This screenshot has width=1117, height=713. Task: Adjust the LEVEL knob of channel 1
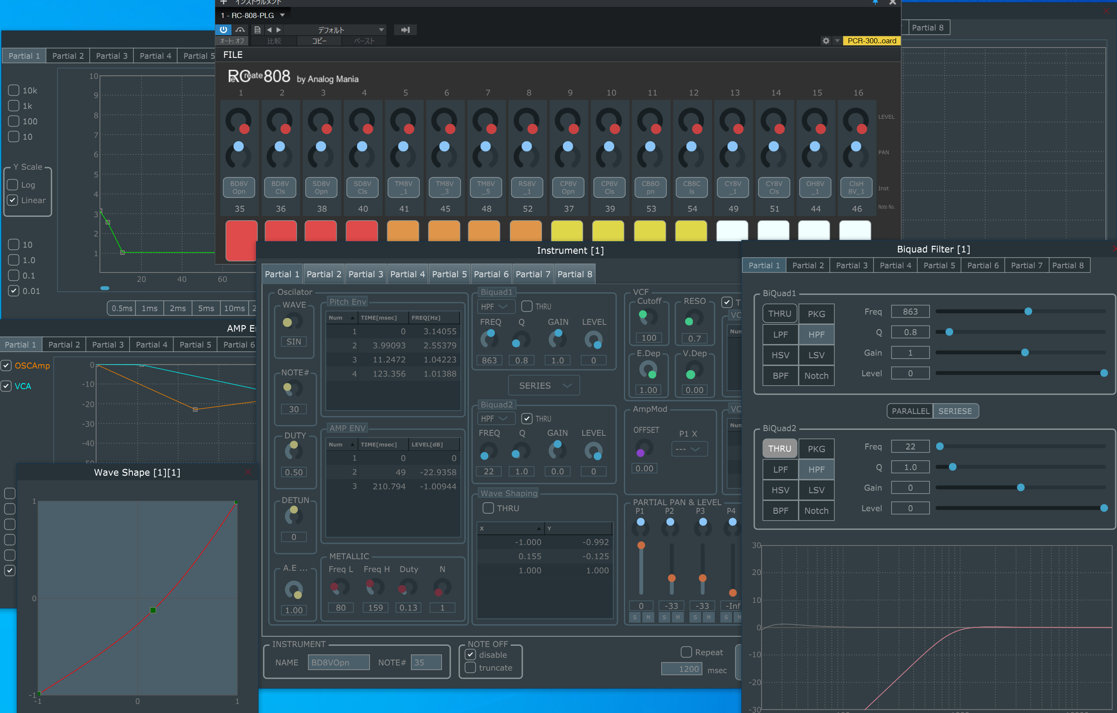pyautogui.click(x=239, y=121)
